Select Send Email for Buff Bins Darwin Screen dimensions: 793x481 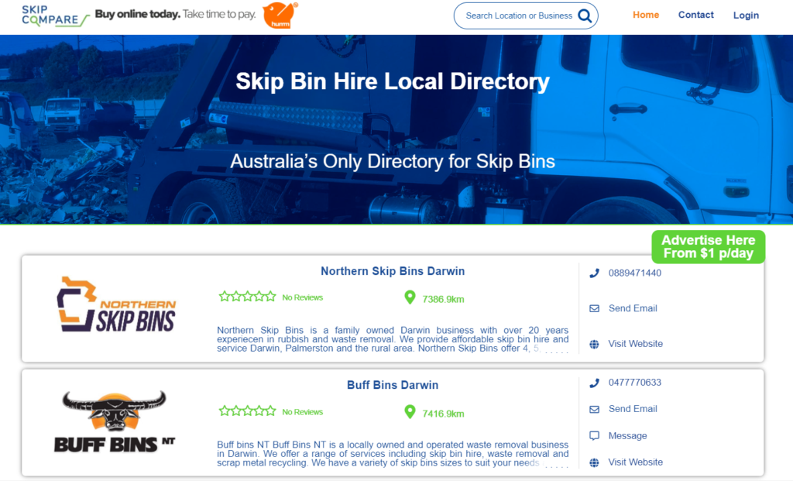point(633,409)
